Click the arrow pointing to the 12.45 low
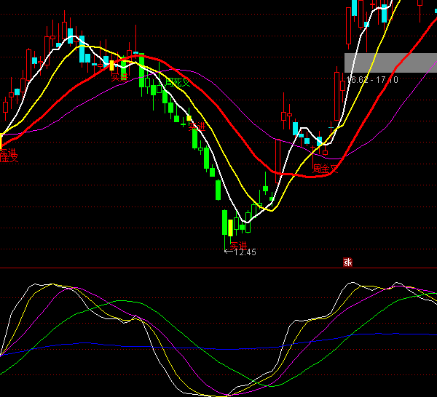The height and width of the screenshot is (397, 437). [227, 252]
